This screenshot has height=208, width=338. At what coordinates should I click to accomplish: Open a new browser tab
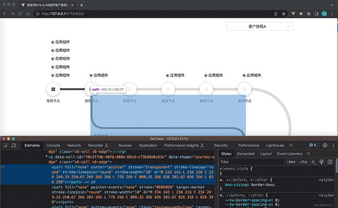coord(82,5)
